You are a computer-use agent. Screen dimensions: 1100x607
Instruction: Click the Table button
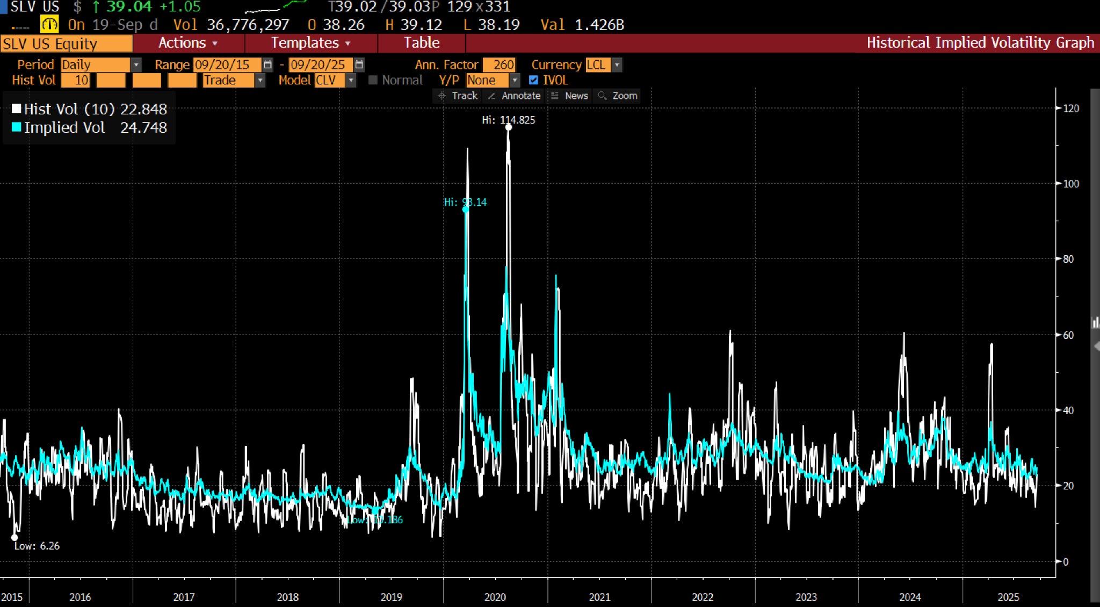[x=422, y=43]
